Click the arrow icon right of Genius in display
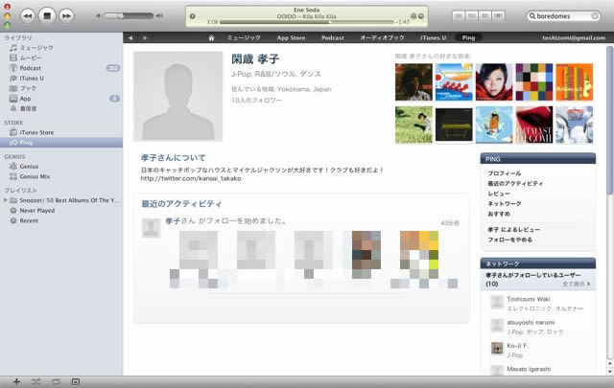The width and height of the screenshot is (614, 388). coord(421,16)
